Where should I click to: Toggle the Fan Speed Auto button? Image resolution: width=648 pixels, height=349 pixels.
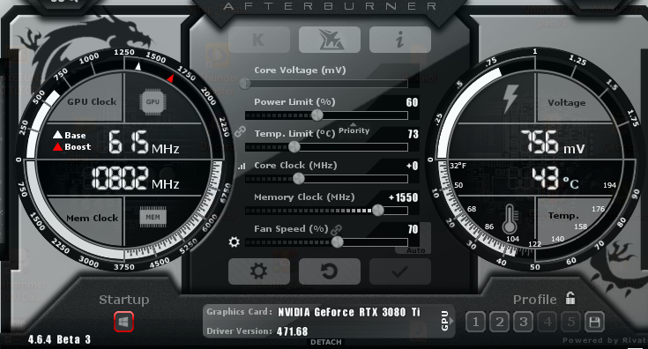point(415,250)
